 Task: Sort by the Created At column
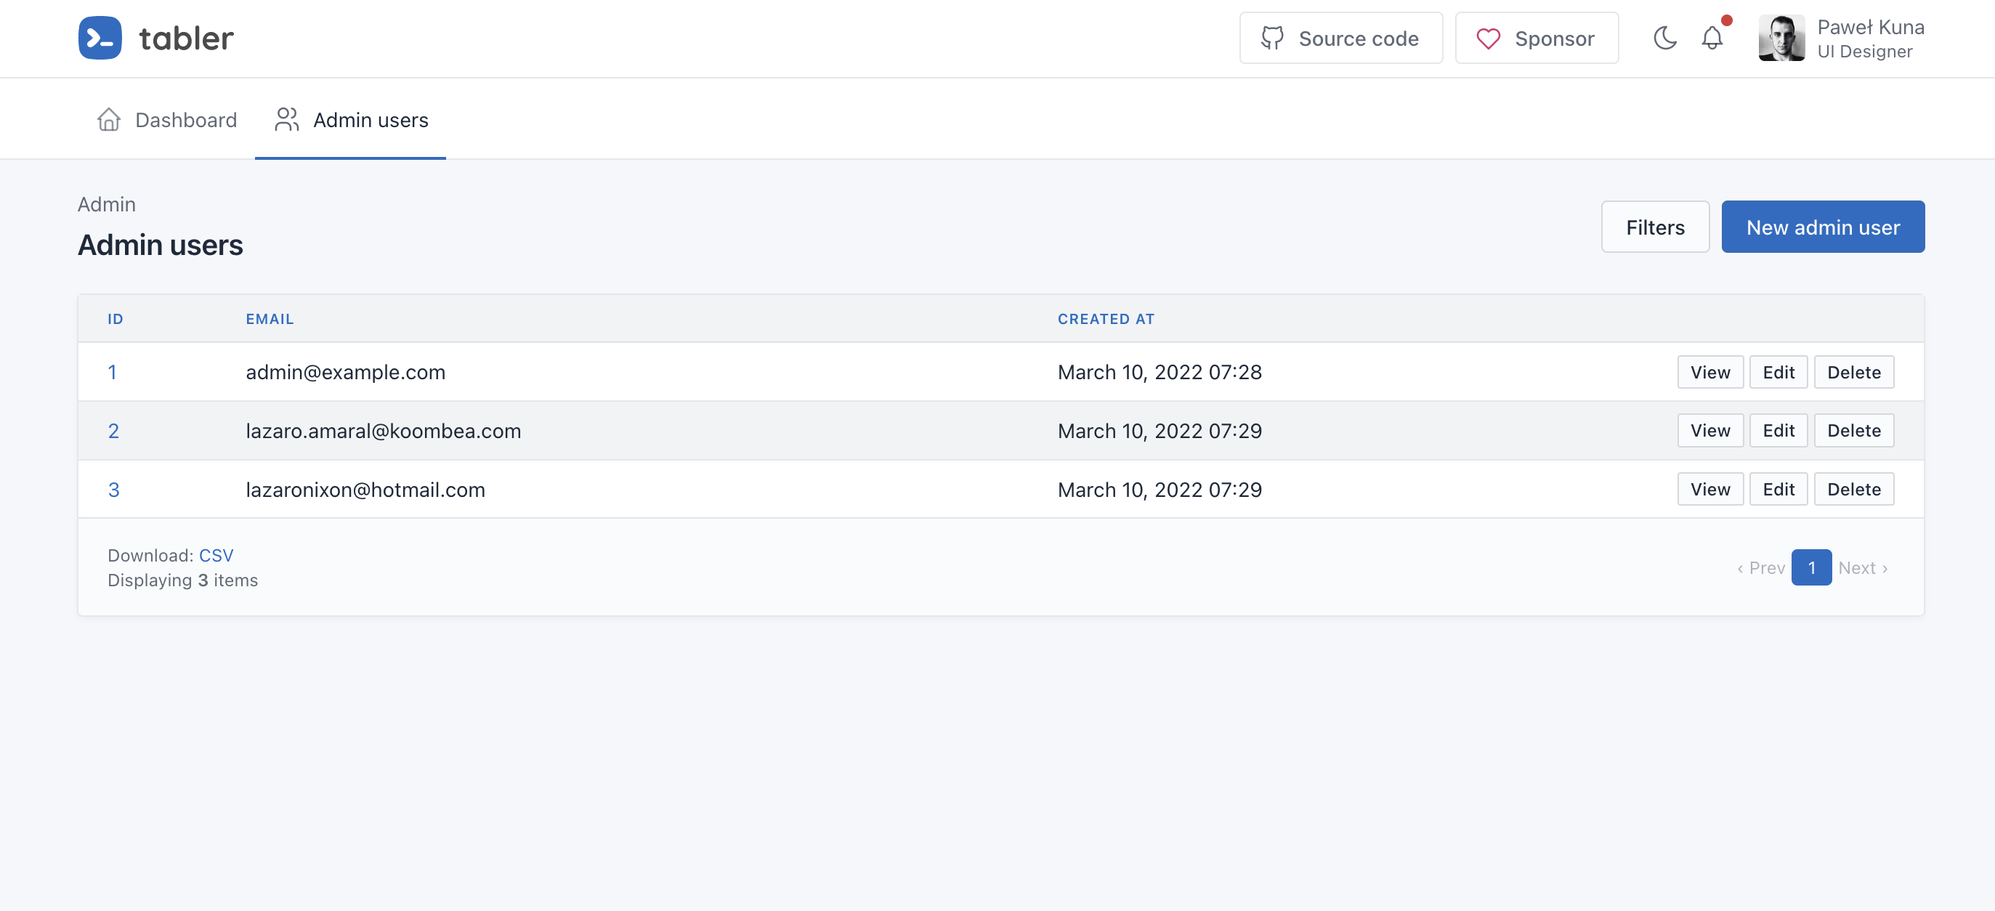(1105, 319)
